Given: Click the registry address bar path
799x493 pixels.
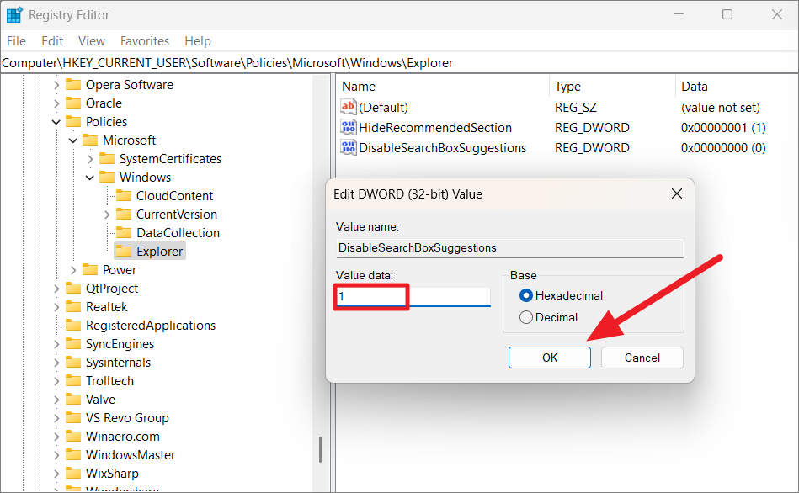Looking at the screenshot, I should pos(227,62).
